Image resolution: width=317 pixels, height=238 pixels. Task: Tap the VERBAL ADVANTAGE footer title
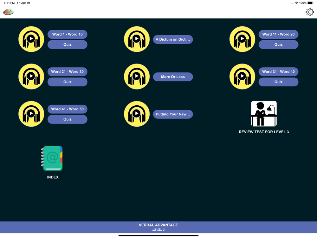tap(158, 225)
